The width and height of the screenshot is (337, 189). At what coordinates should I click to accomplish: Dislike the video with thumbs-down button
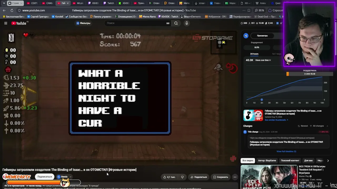coord(182,177)
